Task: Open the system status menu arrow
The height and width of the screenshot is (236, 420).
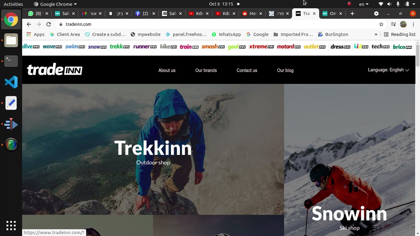Action: tap(414, 4)
